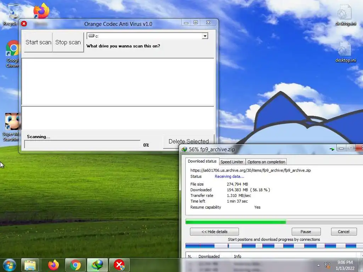This screenshot has width=363, height=272.
Task: Click the 1 min 37 sec time left value
Action: tap(237, 201)
